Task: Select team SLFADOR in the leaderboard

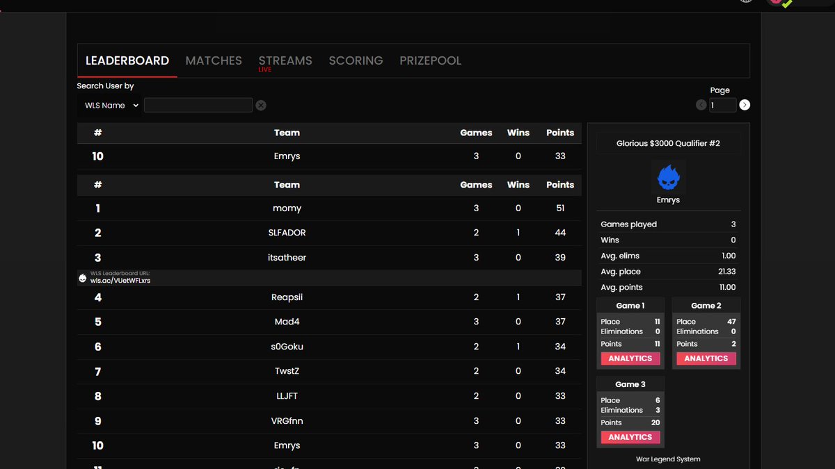Action: [x=287, y=233]
